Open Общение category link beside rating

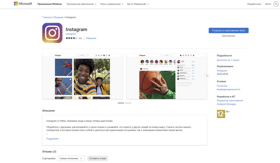(91, 38)
